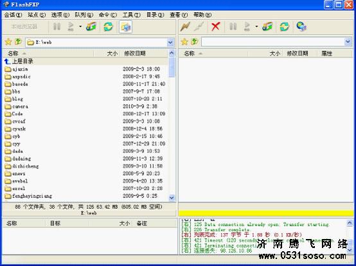Click the queue 备注 column header
The width and height of the screenshot is (356, 266).
point(155,224)
